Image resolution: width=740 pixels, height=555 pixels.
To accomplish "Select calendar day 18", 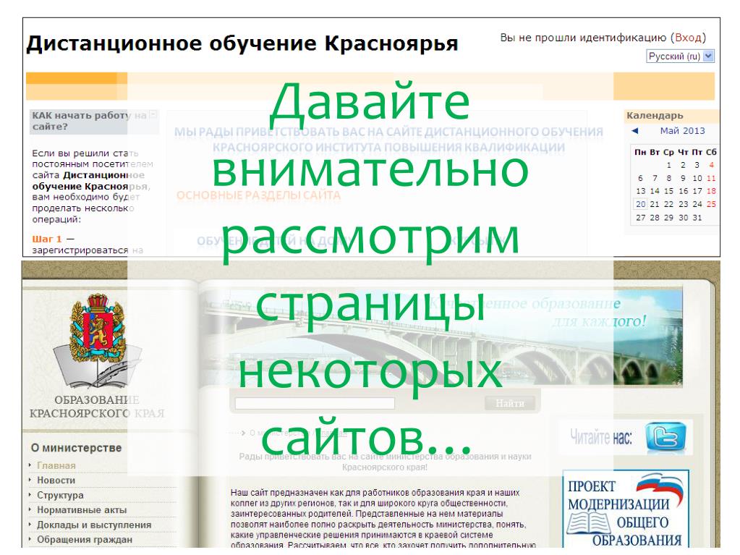I will pos(711,191).
